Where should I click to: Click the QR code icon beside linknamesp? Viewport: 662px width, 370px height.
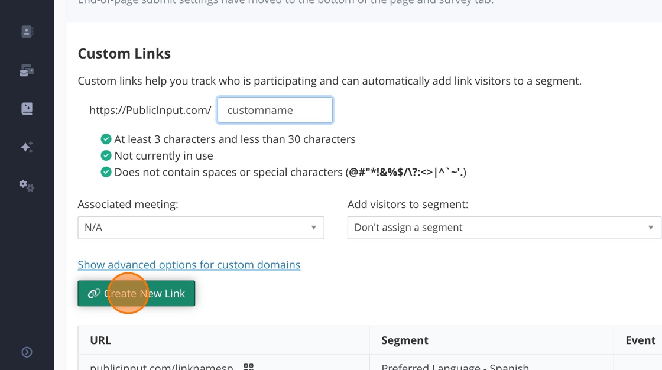[x=249, y=367]
